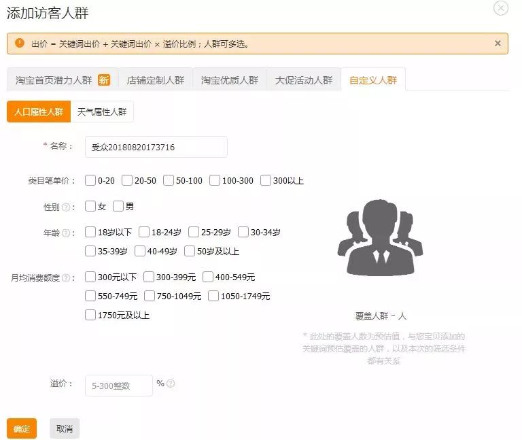Select the 18岁以下 age checkbox
Viewport: 522px width, 440px height.
pyautogui.click(x=90, y=232)
